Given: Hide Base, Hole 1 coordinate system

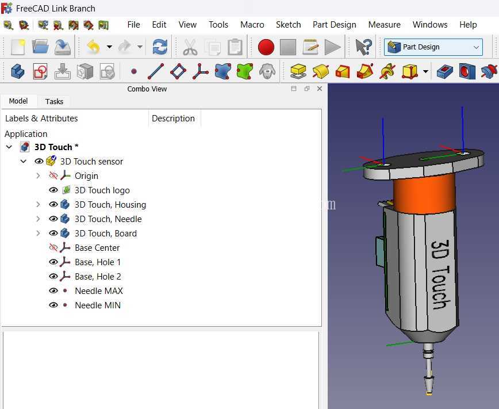Looking at the screenshot, I should pyautogui.click(x=53, y=262).
